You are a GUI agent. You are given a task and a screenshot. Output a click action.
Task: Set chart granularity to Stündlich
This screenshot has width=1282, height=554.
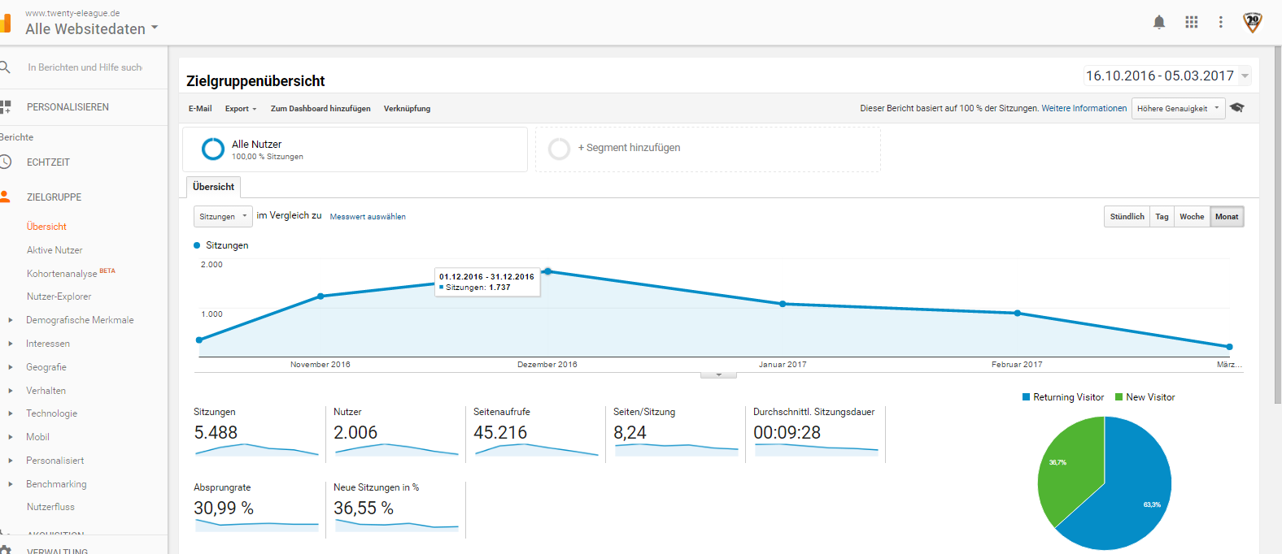click(x=1127, y=217)
